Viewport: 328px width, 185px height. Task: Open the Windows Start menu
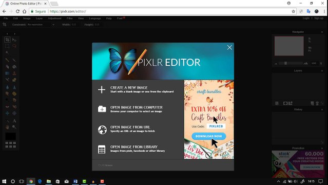pyautogui.click(x=4, y=181)
